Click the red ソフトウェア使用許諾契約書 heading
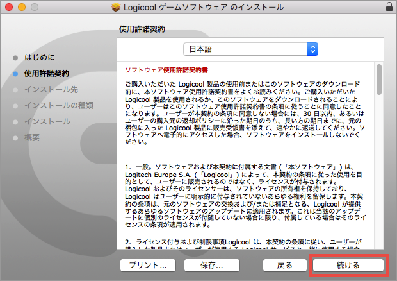397x281 pixels. point(166,70)
